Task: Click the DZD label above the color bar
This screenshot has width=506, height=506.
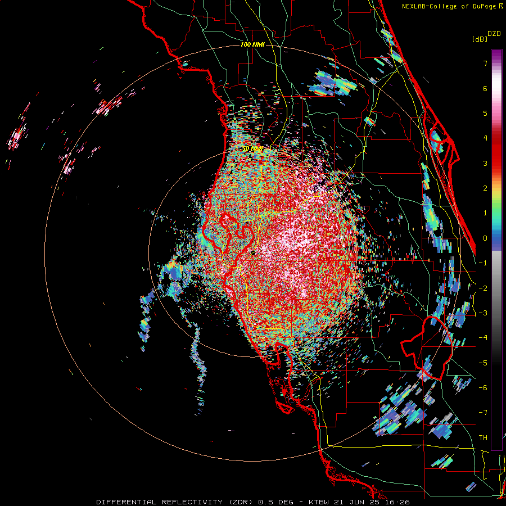Action: pyautogui.click(x=494, y=34)
